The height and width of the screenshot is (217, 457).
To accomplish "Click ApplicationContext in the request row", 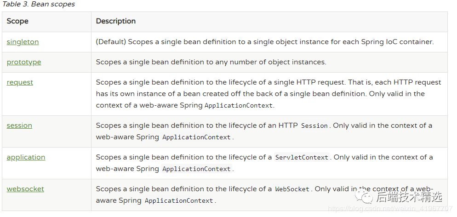I will (239, 105).
